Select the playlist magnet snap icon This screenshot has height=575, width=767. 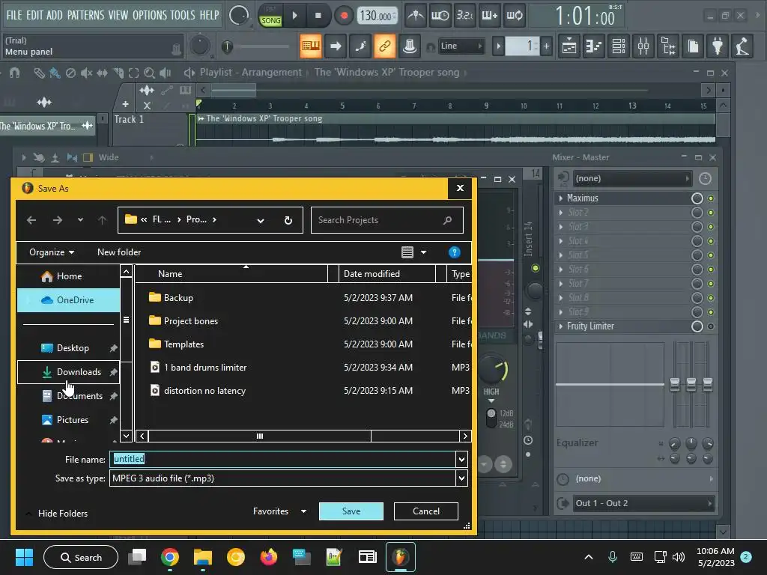pyautogui.click(x=15, y=73)
